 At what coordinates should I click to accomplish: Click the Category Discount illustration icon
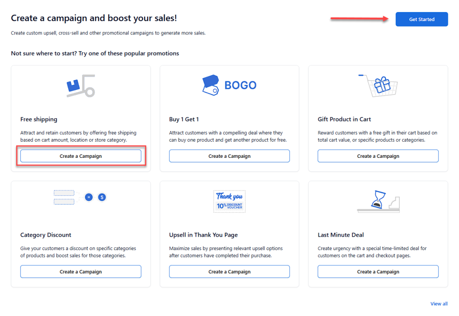[x=80, y=197]
